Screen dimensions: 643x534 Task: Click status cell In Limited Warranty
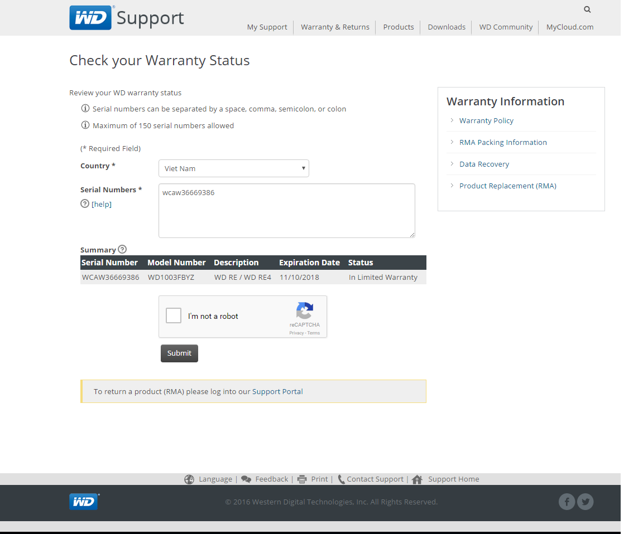click(383, 277)
